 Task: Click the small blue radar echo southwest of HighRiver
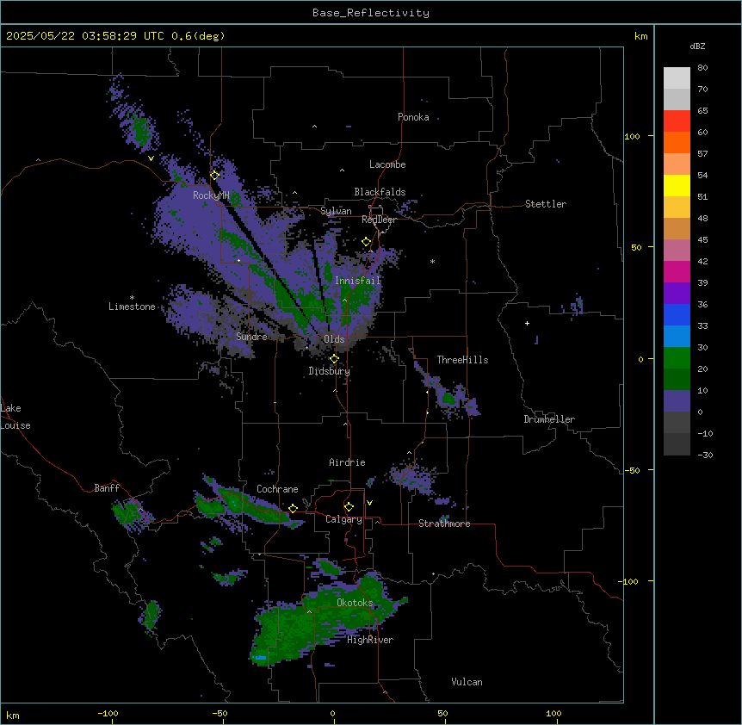[260, 657]
